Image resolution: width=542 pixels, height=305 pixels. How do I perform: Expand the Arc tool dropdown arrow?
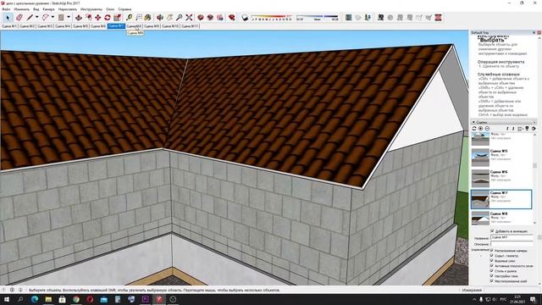(x=53, y=17)
